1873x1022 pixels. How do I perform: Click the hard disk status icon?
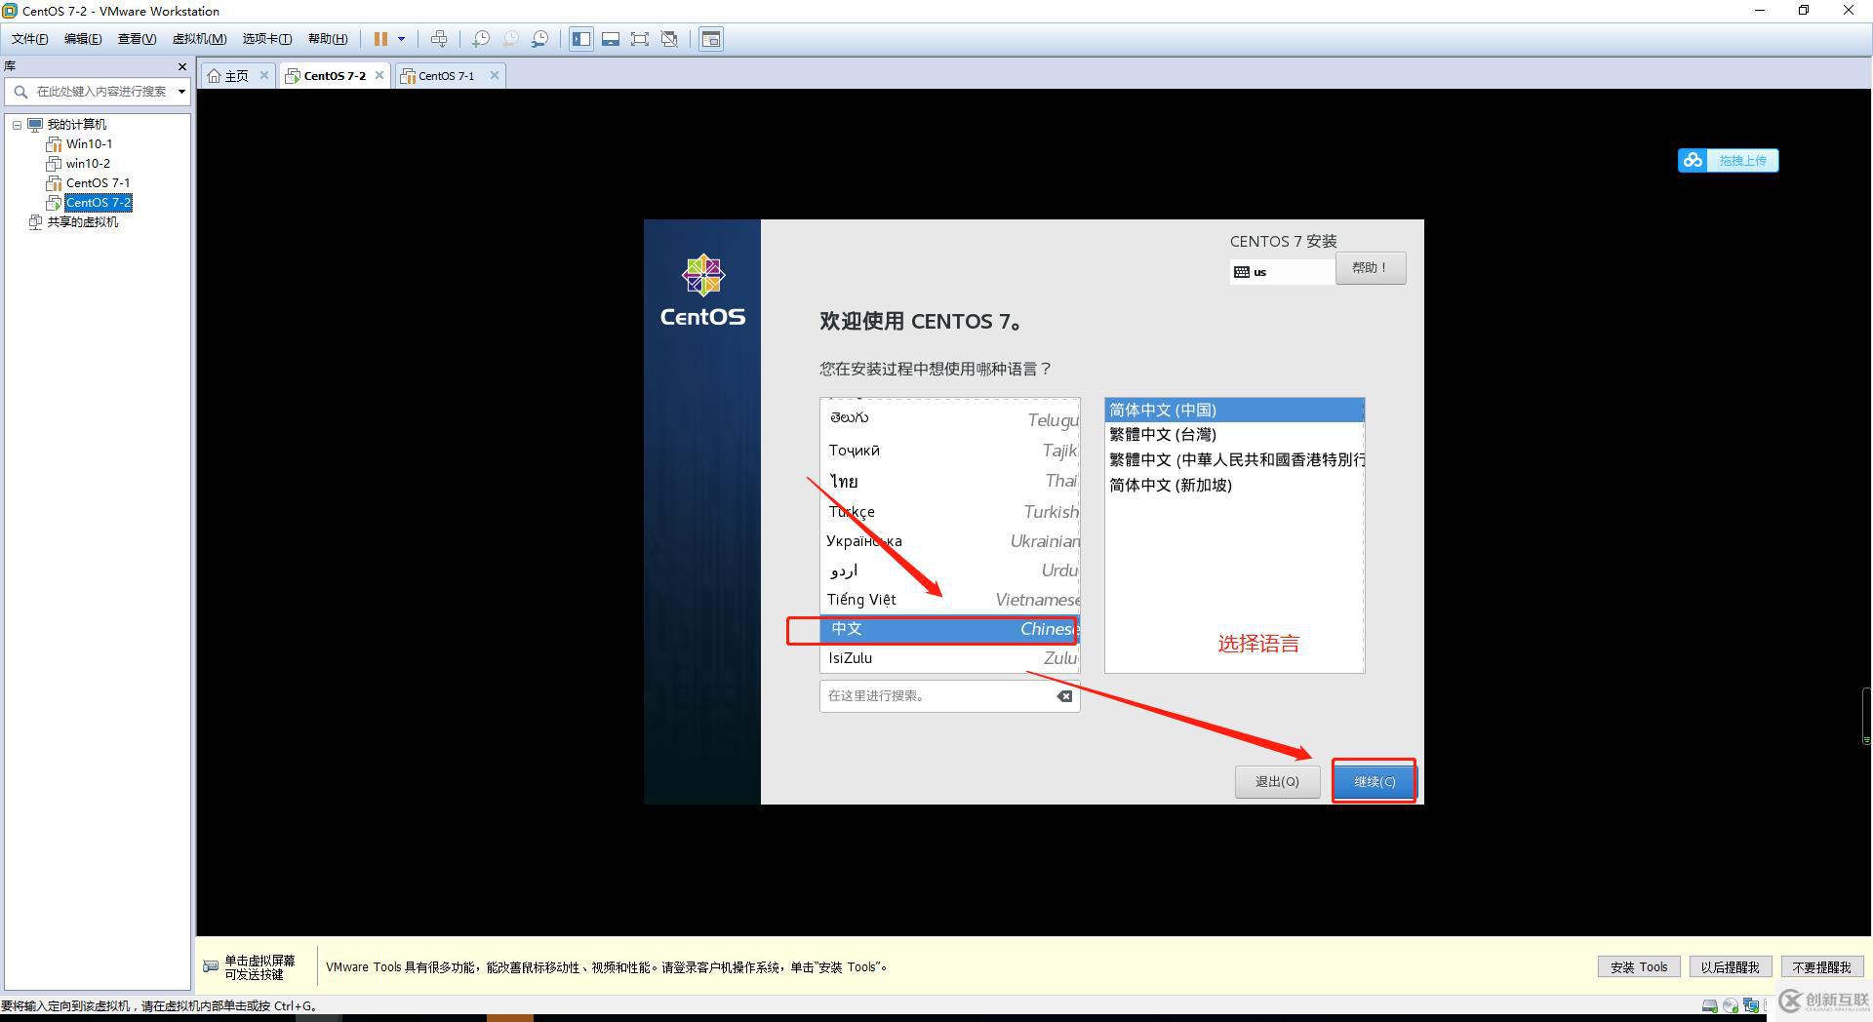point(1709,1005)
